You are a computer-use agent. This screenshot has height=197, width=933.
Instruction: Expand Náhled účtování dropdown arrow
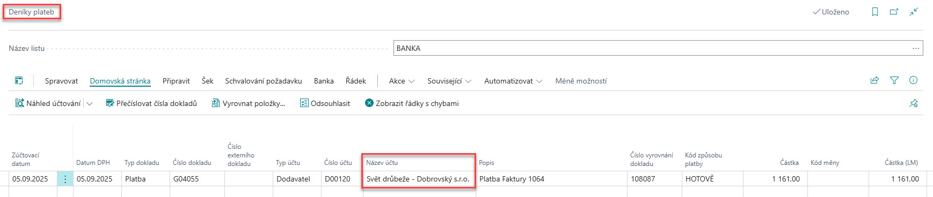click(90, 103)
